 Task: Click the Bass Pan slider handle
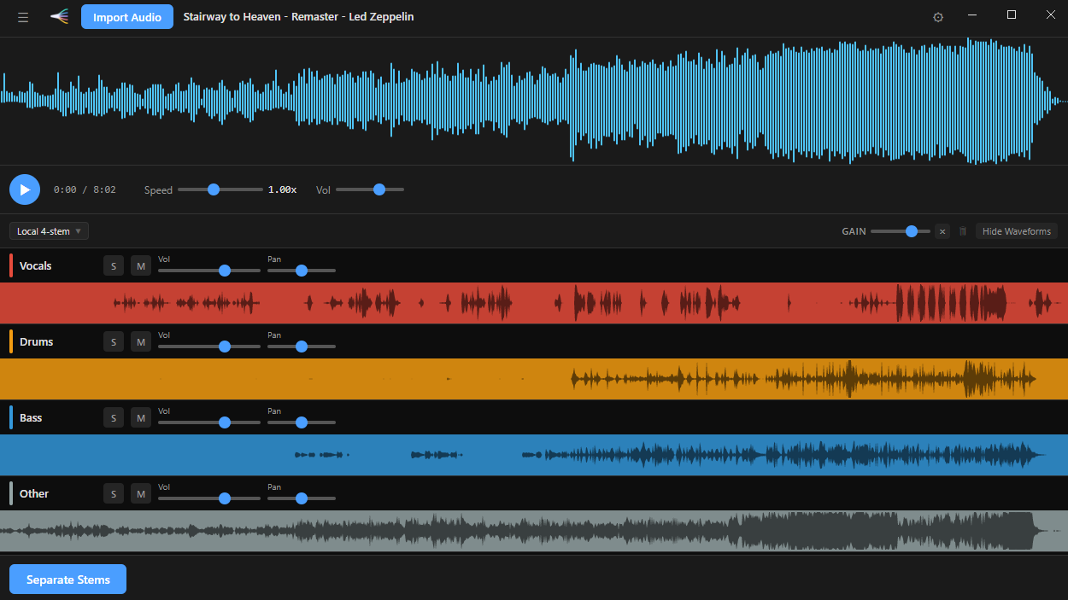[301, 422]
